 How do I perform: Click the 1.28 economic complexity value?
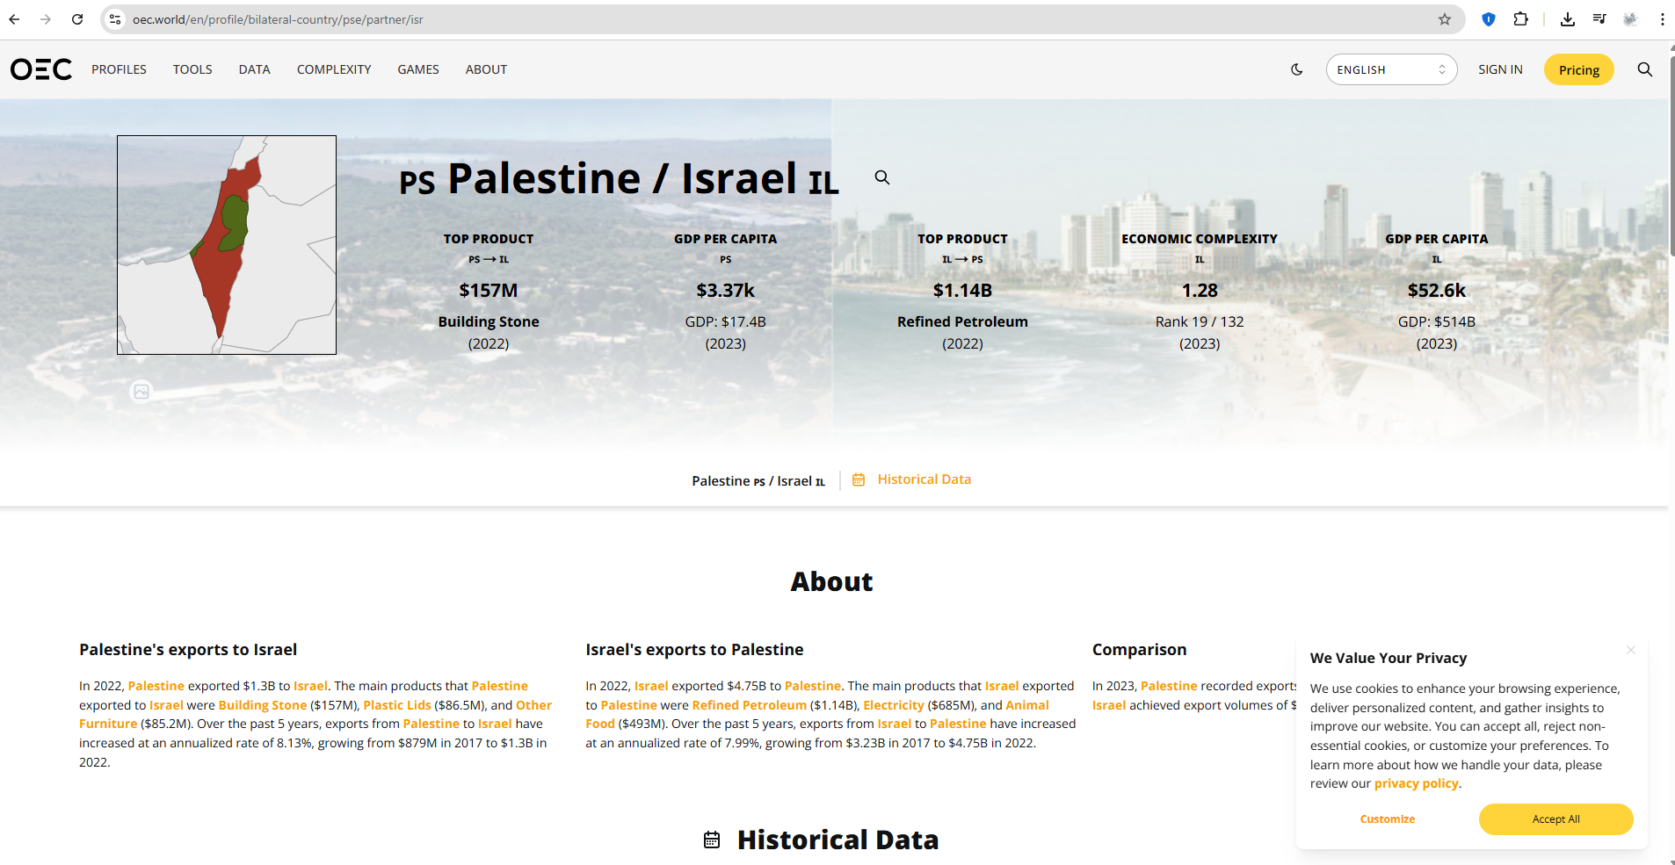click(1200, 291)
